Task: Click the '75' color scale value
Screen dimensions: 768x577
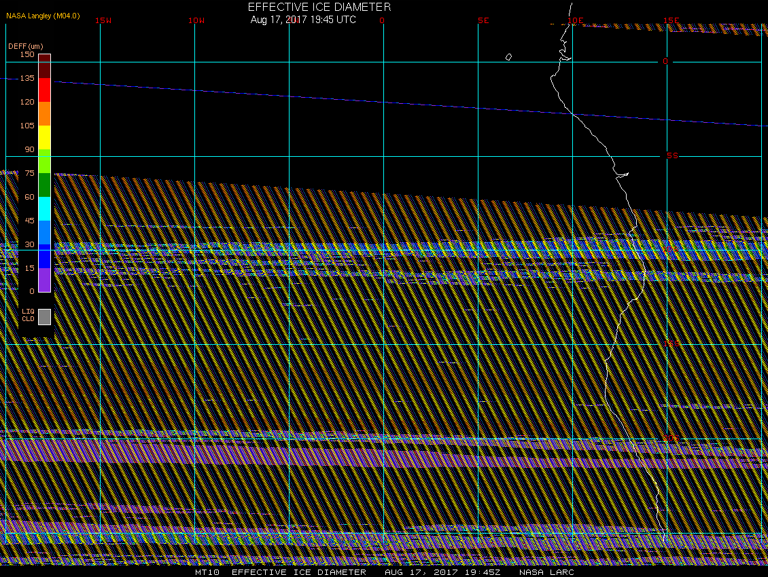Action: pos(30,173)
